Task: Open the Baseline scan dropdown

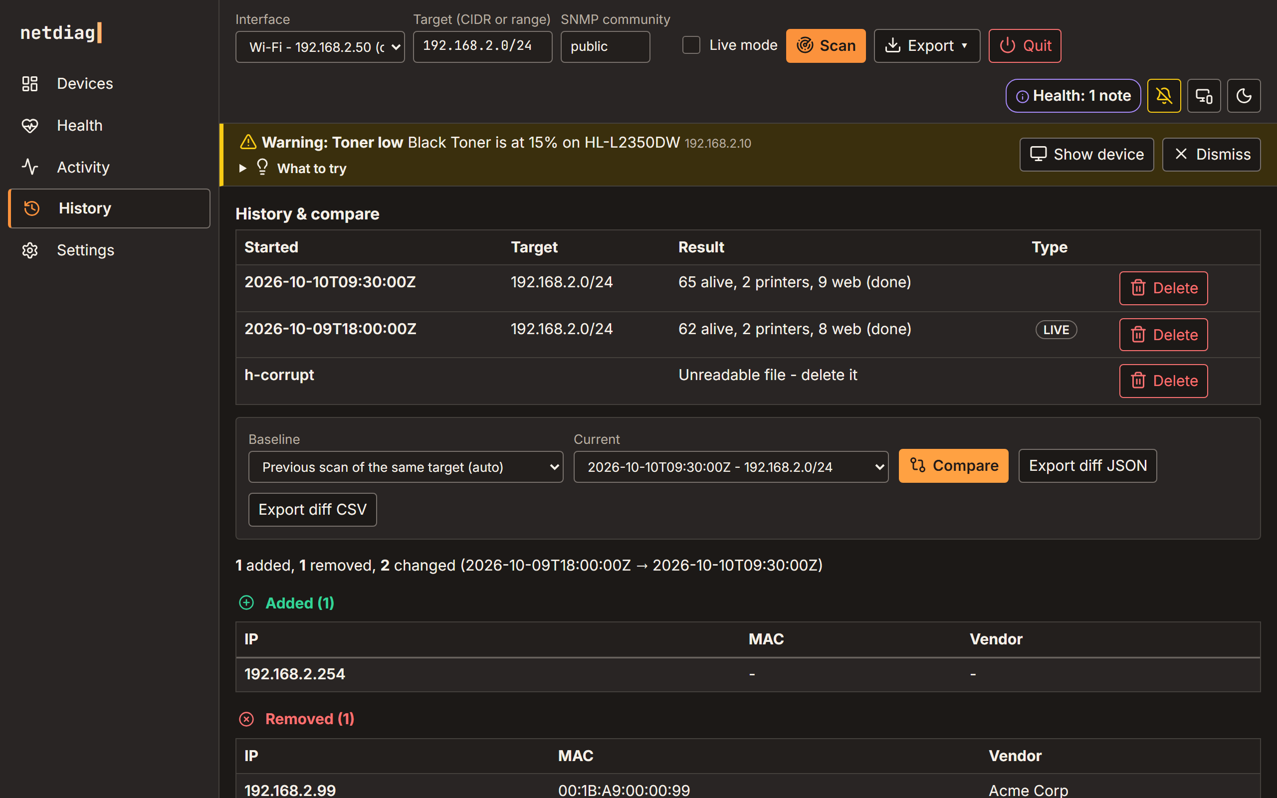Action: point(406,467)
